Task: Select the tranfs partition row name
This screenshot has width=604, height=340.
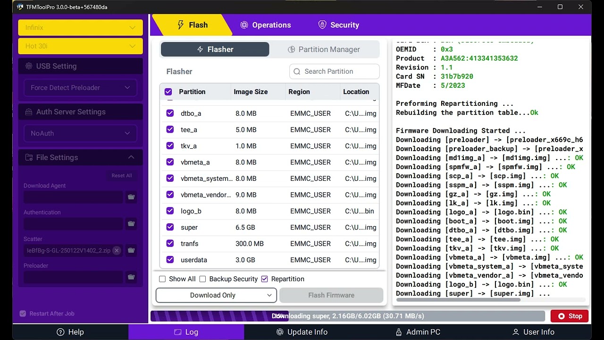Action: [190, 244]
